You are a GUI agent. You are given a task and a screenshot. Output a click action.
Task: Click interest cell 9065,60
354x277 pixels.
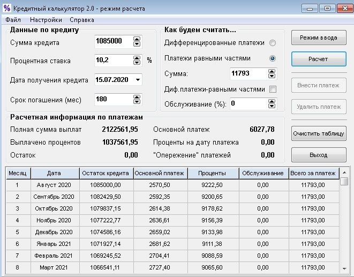(x=212, y=267)
